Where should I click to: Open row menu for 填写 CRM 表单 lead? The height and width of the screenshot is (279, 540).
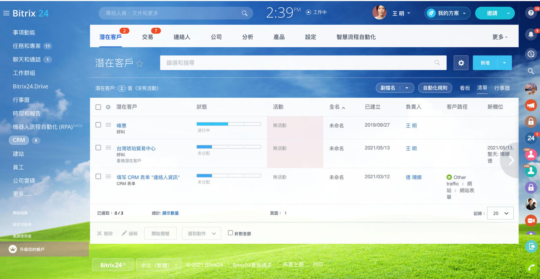108,176
